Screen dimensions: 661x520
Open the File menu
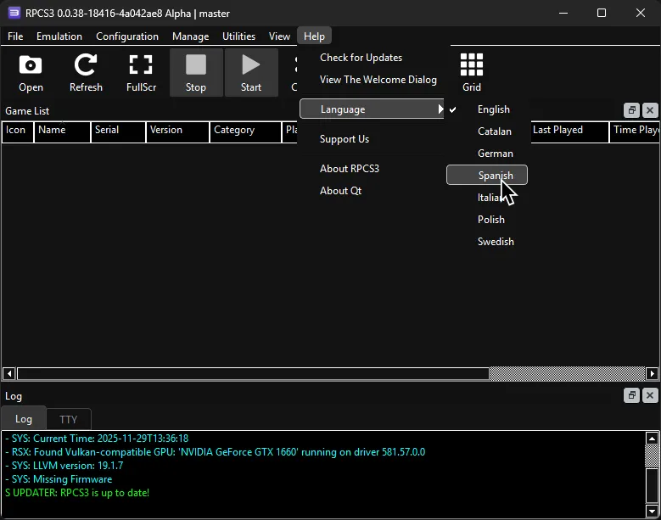coord(15,36)
